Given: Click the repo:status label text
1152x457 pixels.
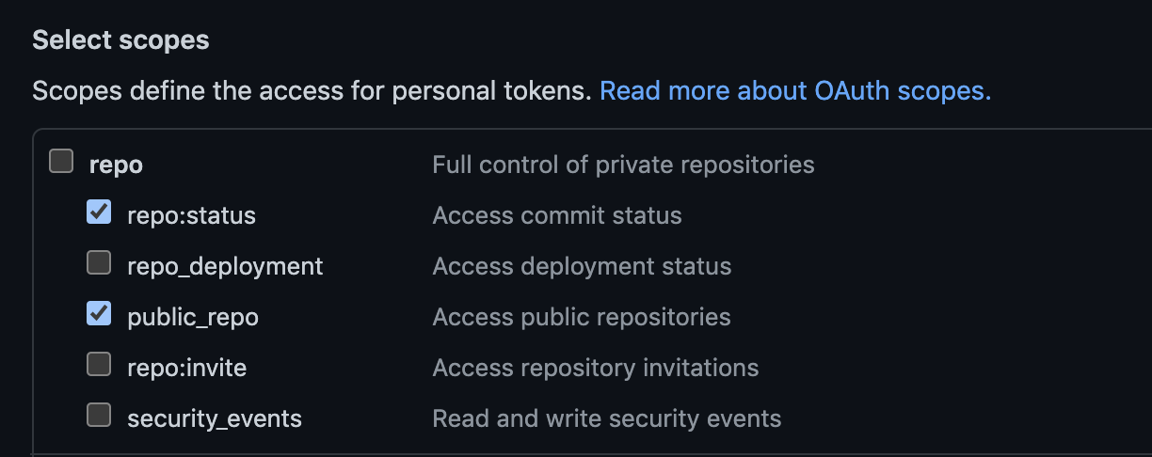Looking at the screenshot, I should point(191,215).
